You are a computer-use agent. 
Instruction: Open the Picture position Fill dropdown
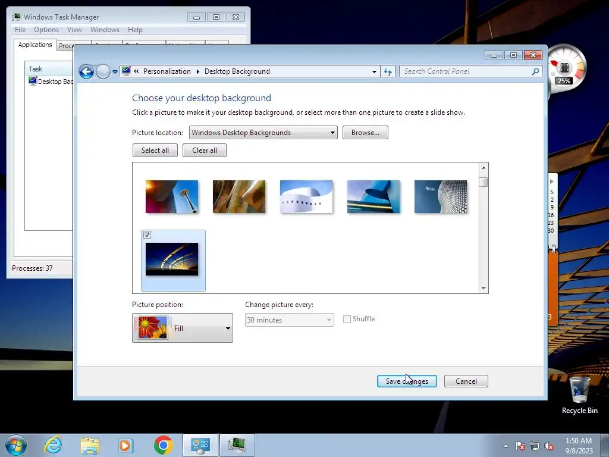coord(183,328)
